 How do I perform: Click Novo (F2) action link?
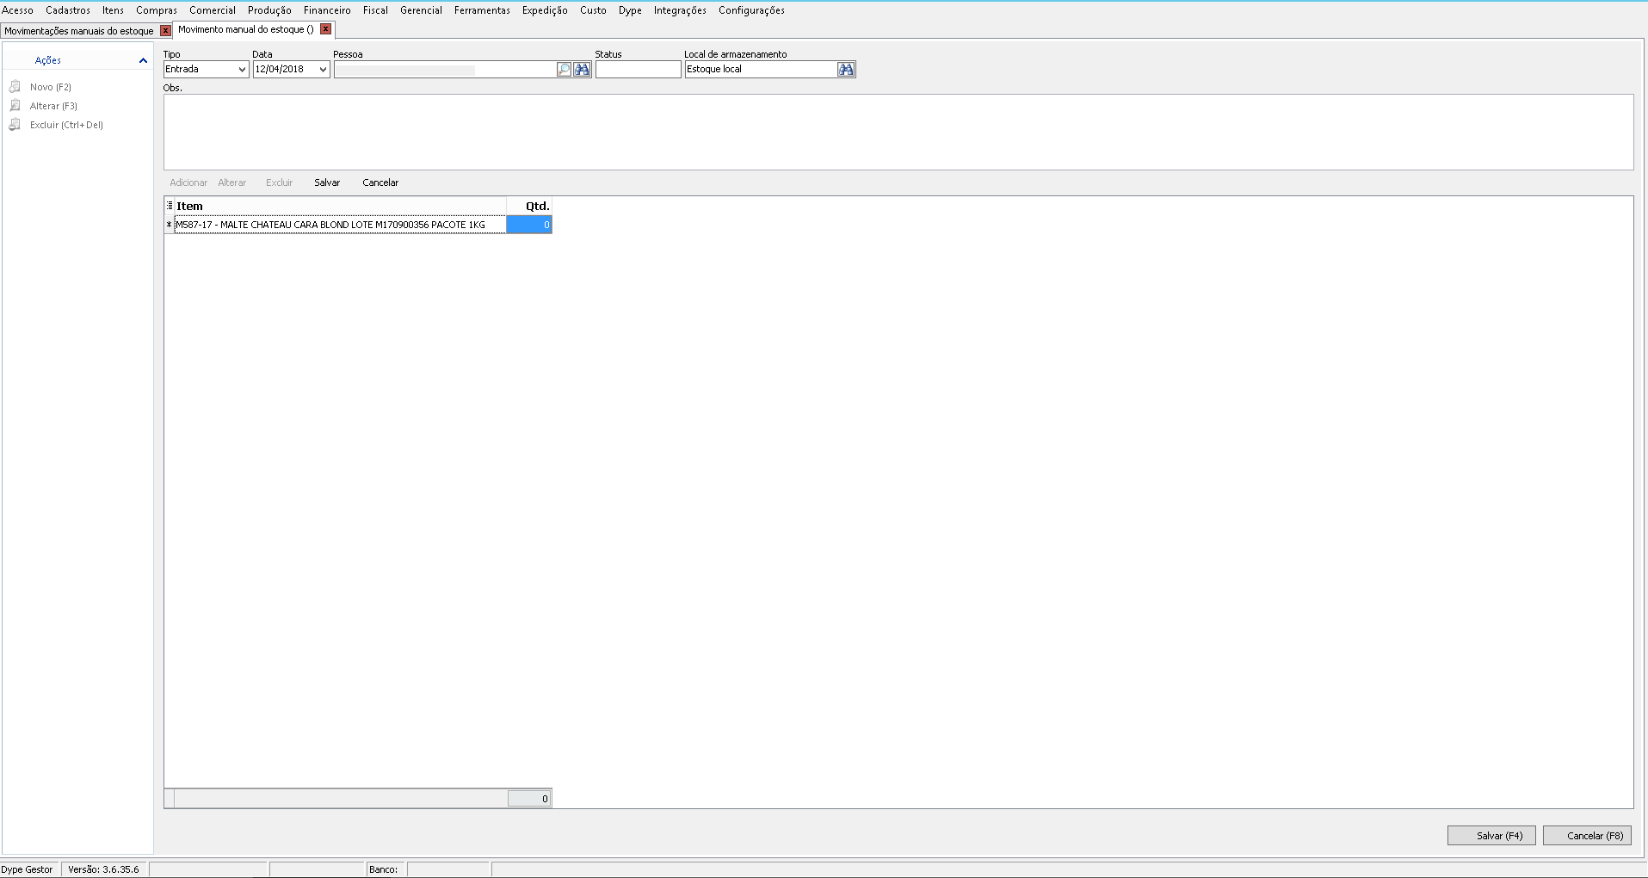(51, 87)
